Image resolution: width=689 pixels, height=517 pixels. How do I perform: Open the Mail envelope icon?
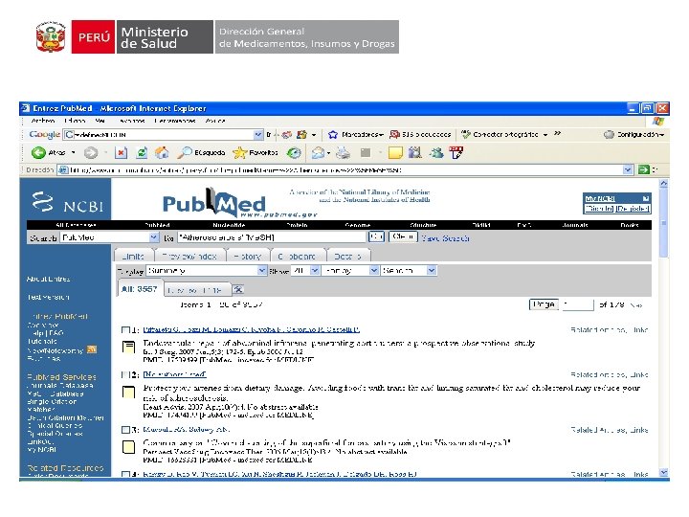coord(318,152)
